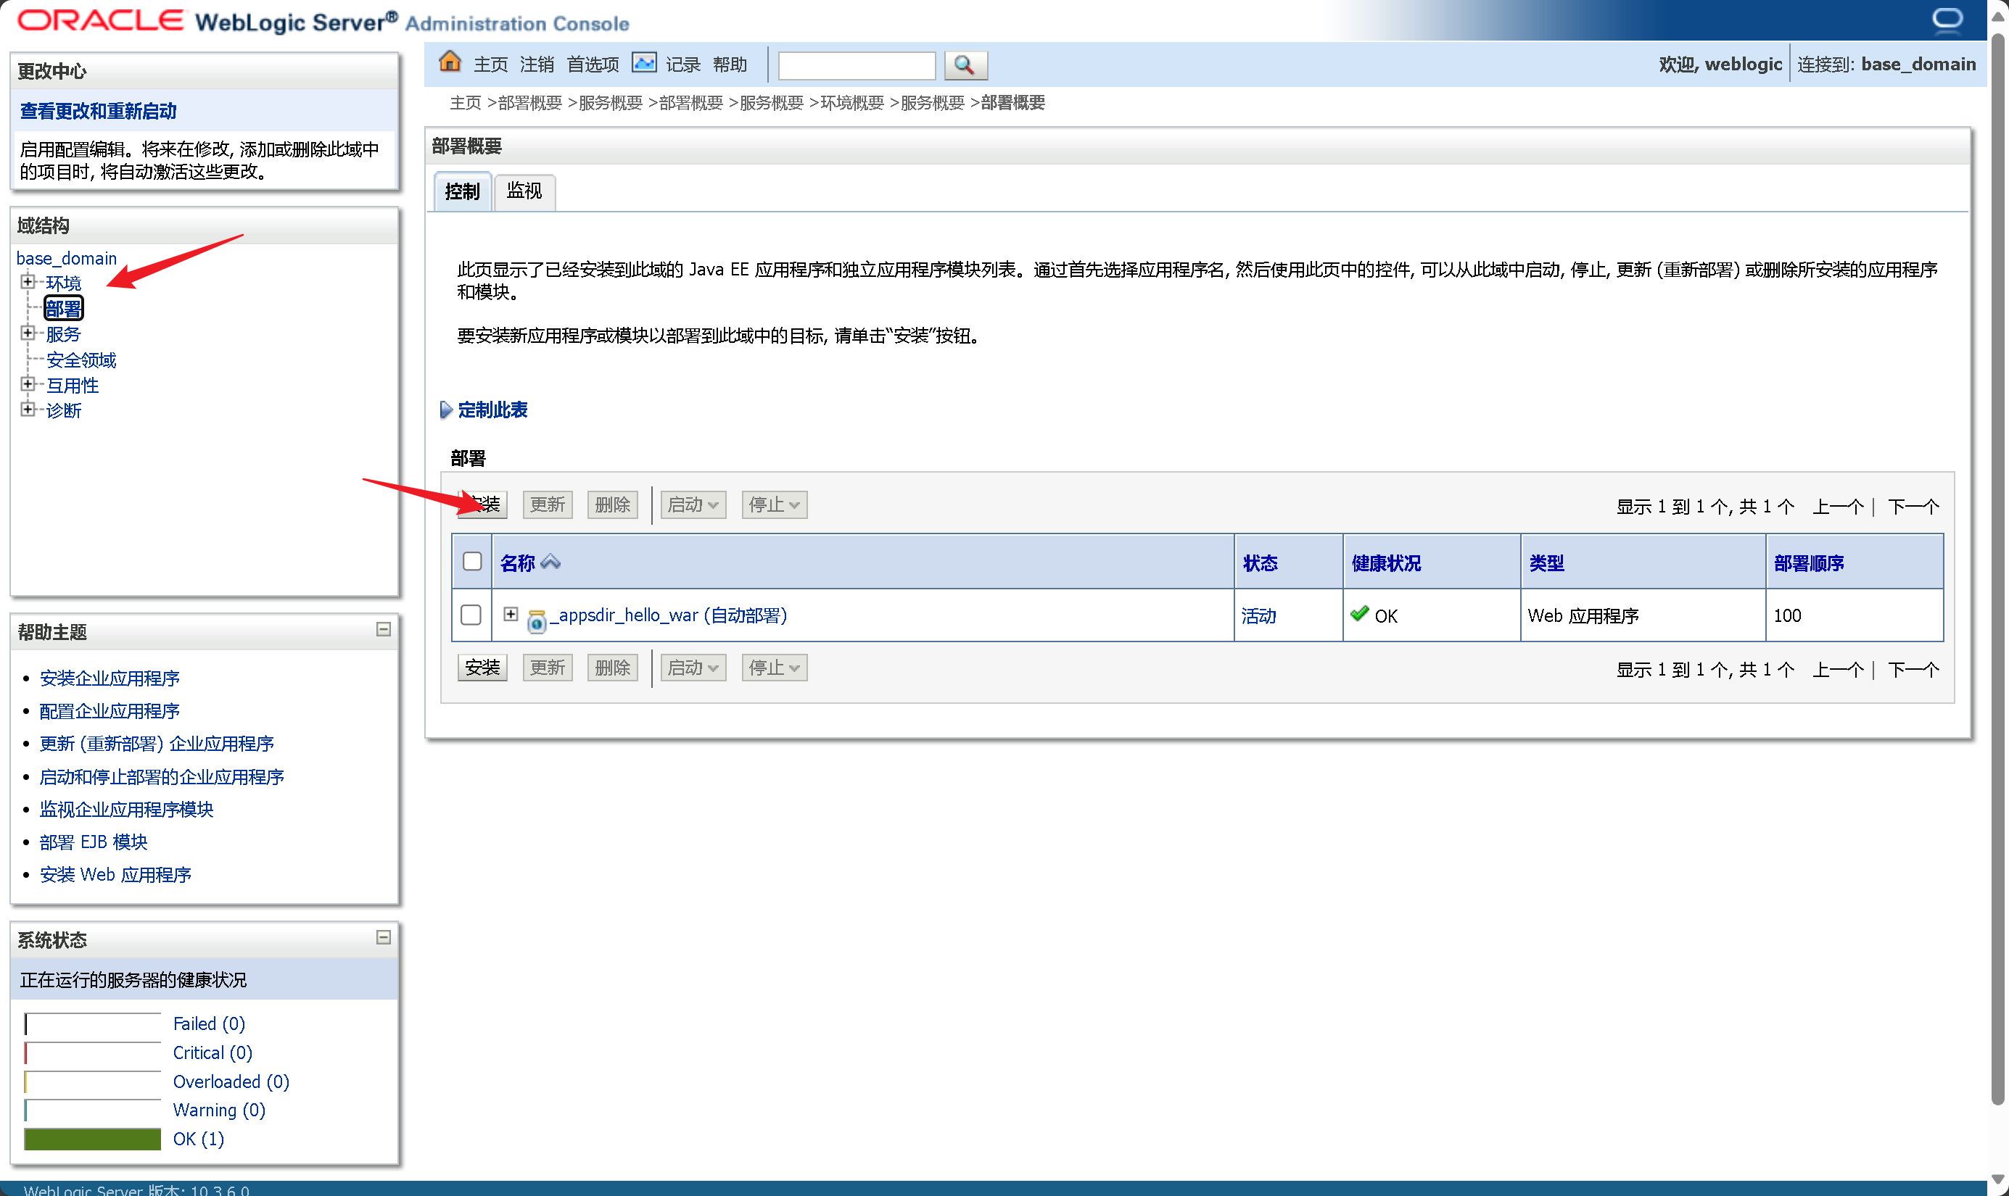Collapse the Help Topics panel
Image resolution: width=2009 pixels, height=1196 pixels.
click(384, 629)
